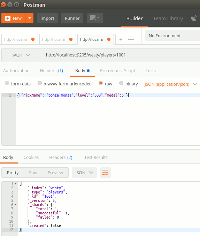Open the tab options ellipsis menu
200x236 pixels.
pos(131,39)
